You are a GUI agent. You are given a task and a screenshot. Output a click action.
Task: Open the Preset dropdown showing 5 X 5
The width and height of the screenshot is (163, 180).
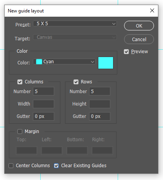[75, 24]
